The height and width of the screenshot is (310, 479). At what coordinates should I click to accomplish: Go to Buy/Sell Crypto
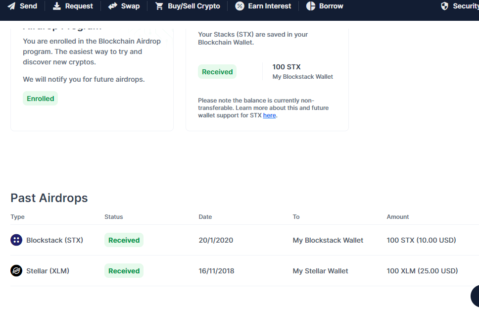pos(193,6)
